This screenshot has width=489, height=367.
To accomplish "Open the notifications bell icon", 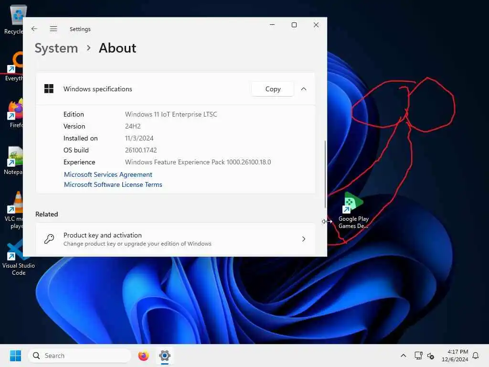I will click(x=476, y=356).
